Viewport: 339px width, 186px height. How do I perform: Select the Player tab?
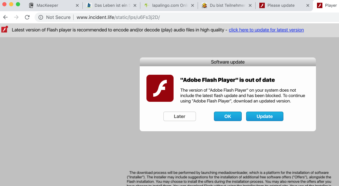pyautogui.click(x=327, y=5)
